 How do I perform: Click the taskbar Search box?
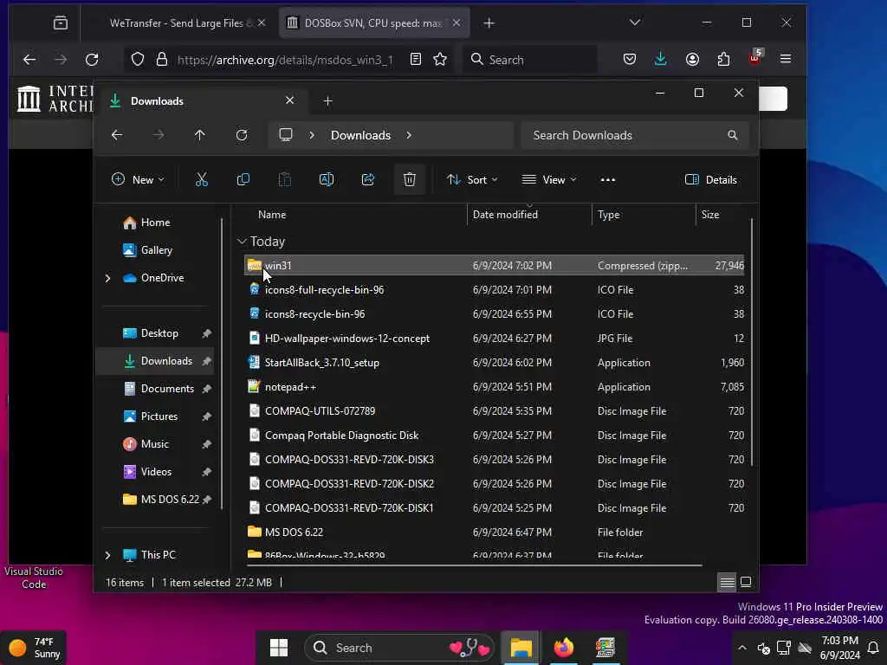pos(400,648)
